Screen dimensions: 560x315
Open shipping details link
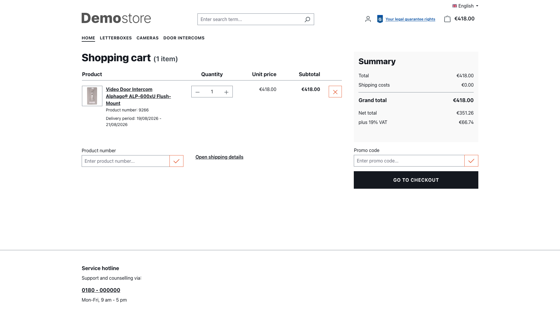[x=219, y=157]
